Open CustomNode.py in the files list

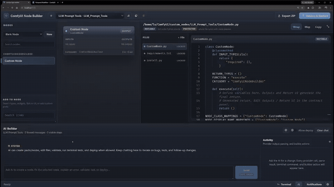coord(164,46)
